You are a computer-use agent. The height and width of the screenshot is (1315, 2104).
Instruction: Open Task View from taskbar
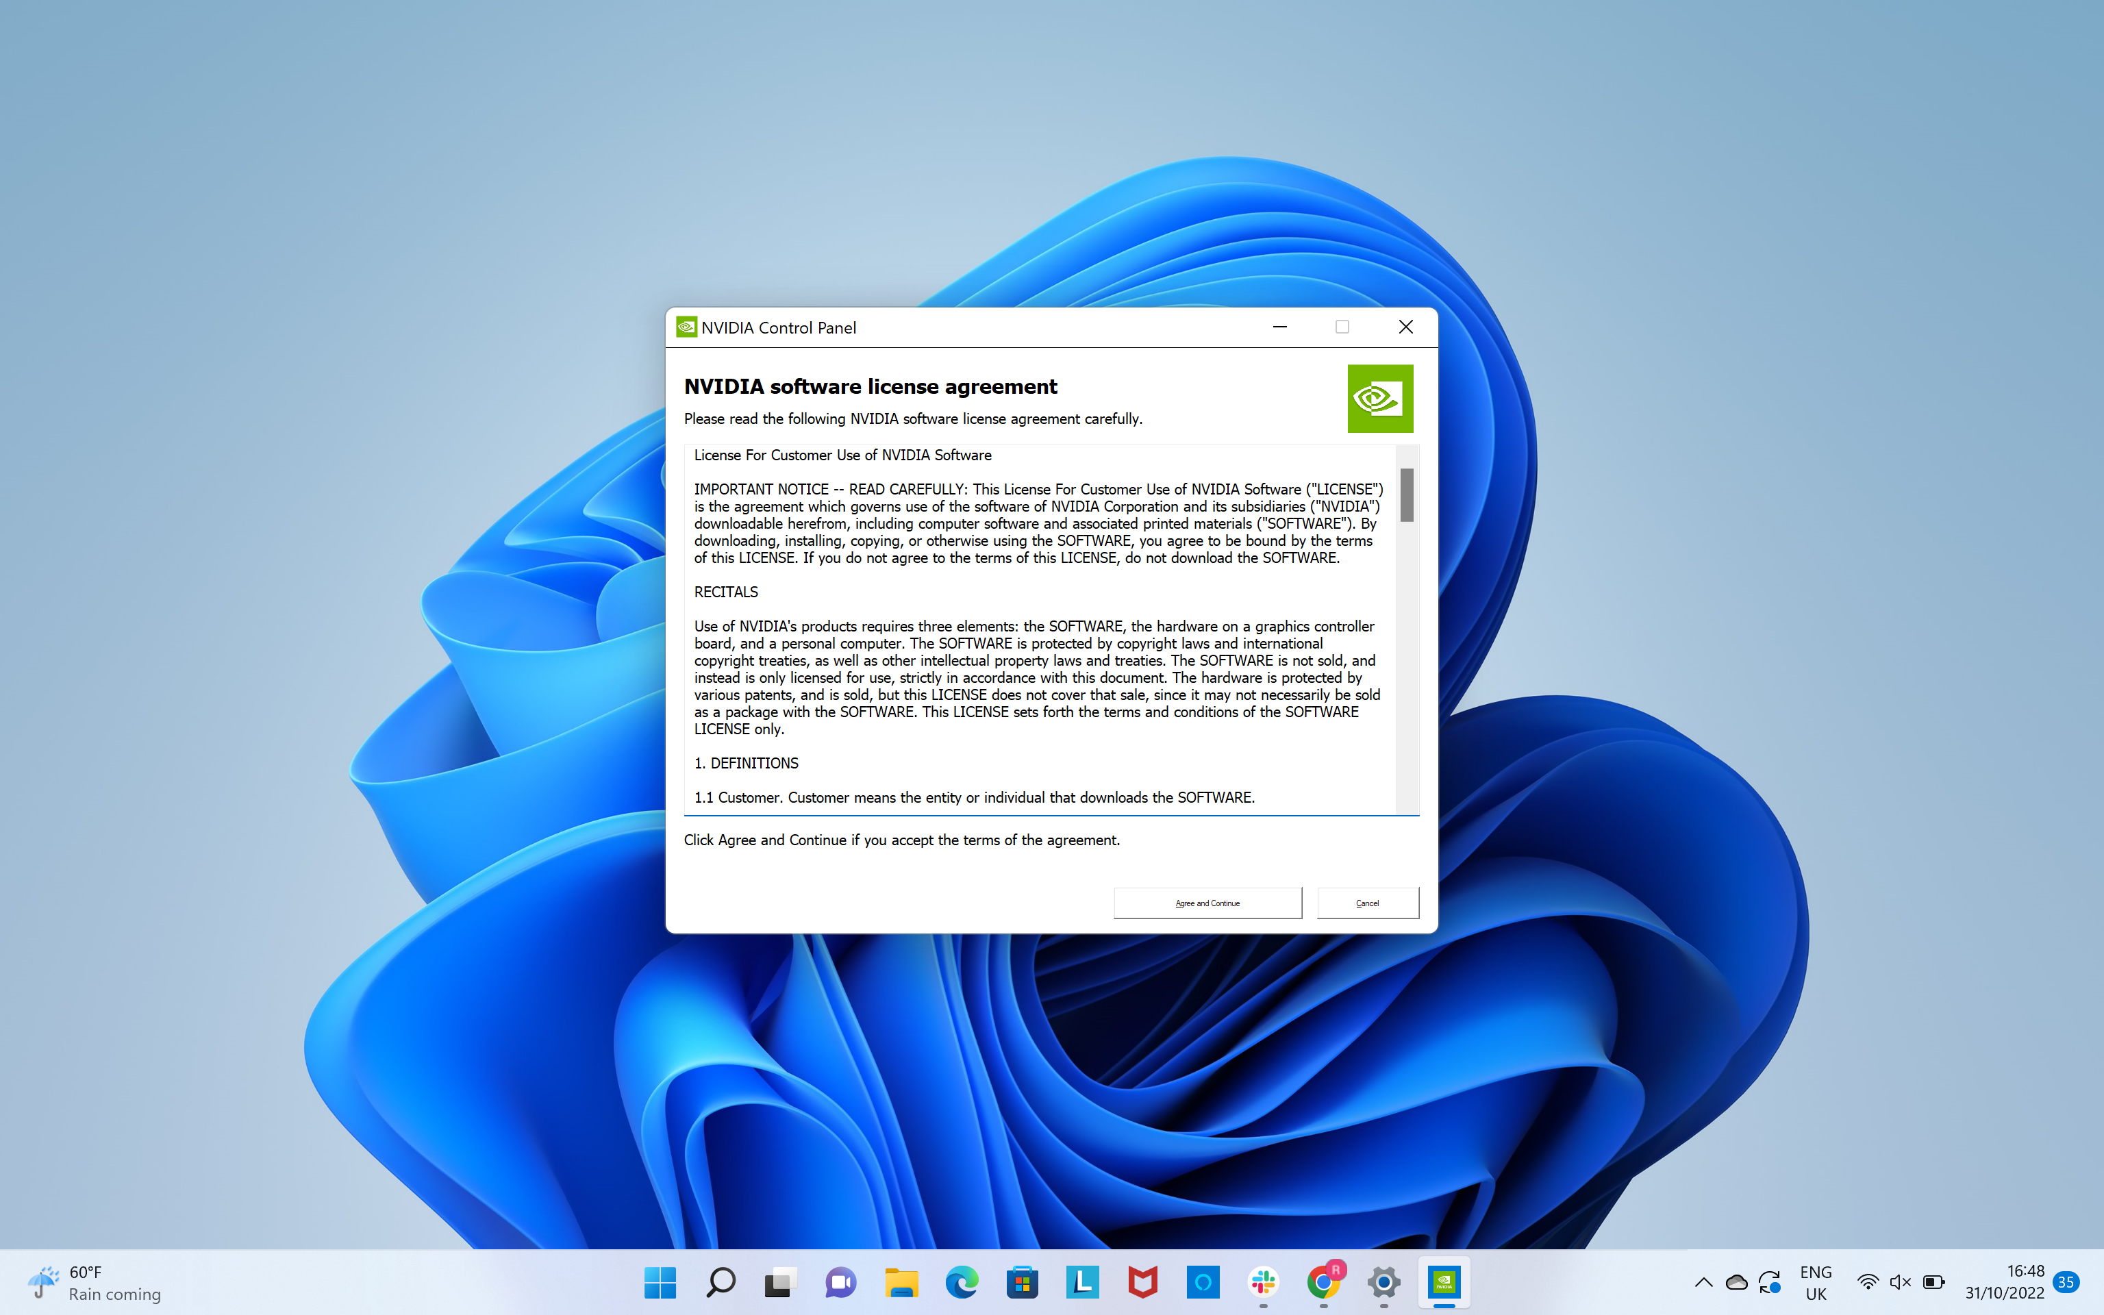click(x=781, y=1282)
